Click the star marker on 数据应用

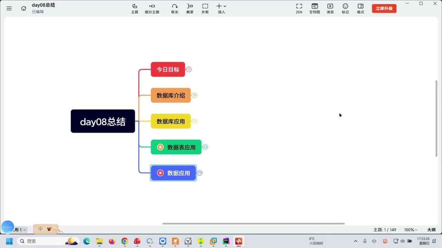[160, 173]
